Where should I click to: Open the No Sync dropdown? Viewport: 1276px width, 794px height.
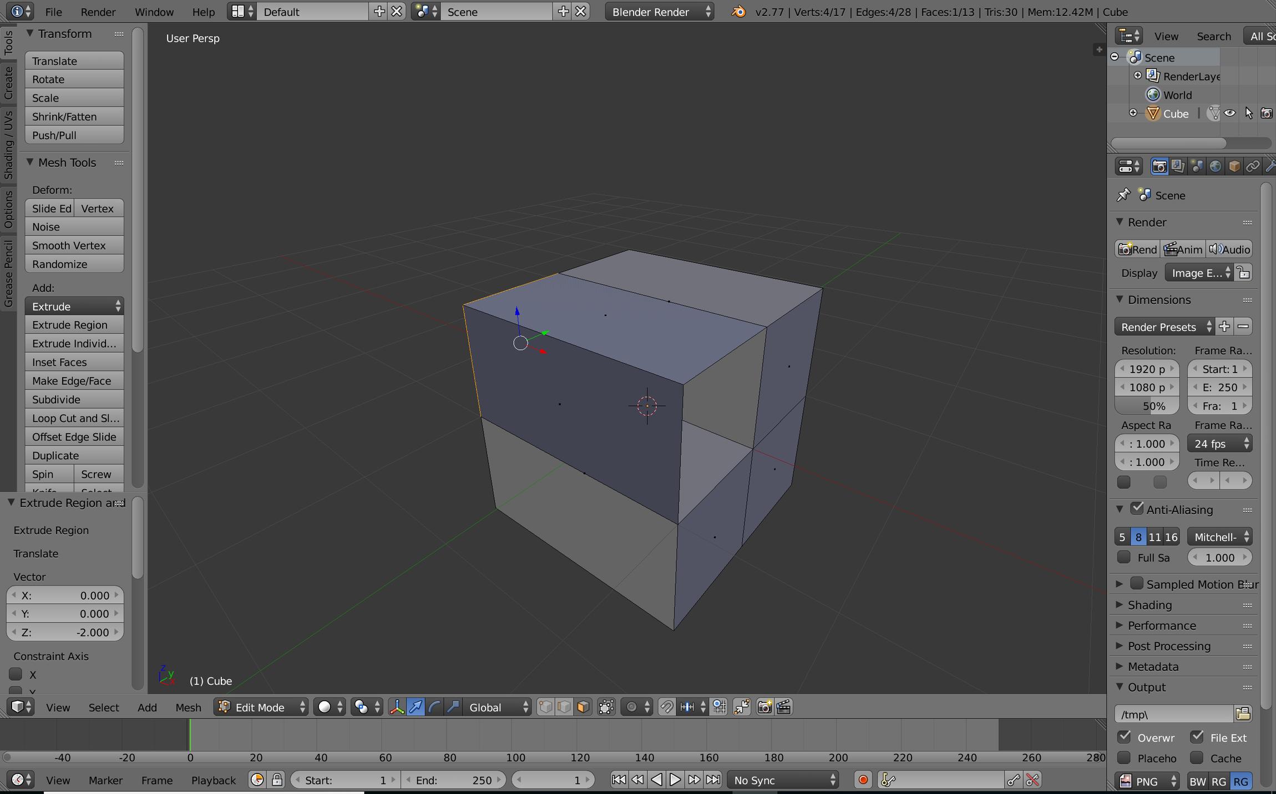783,780
